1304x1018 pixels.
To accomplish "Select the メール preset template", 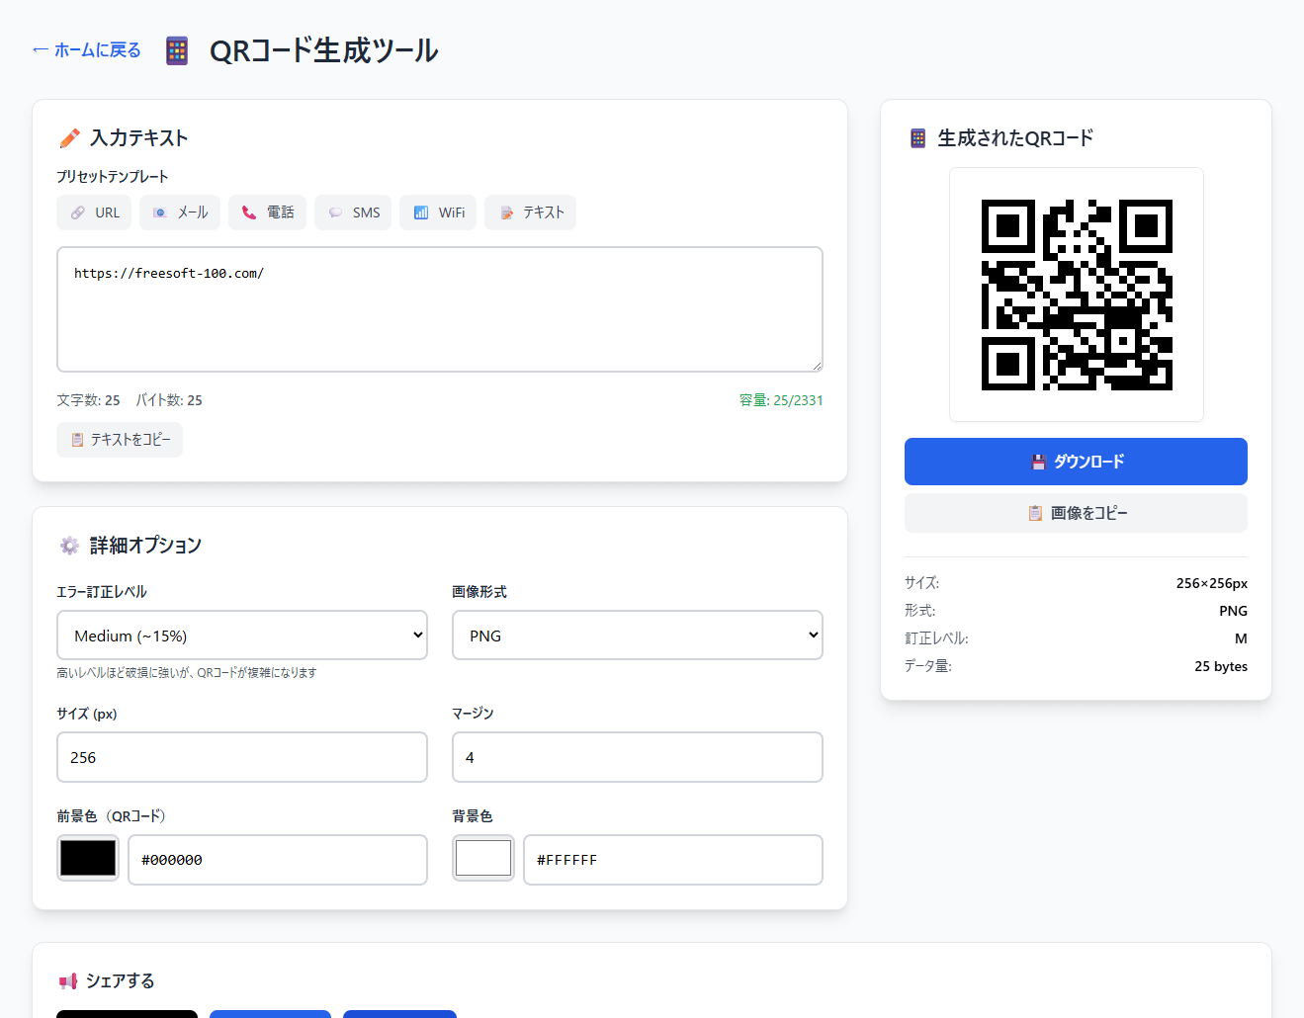I will 180,212.
